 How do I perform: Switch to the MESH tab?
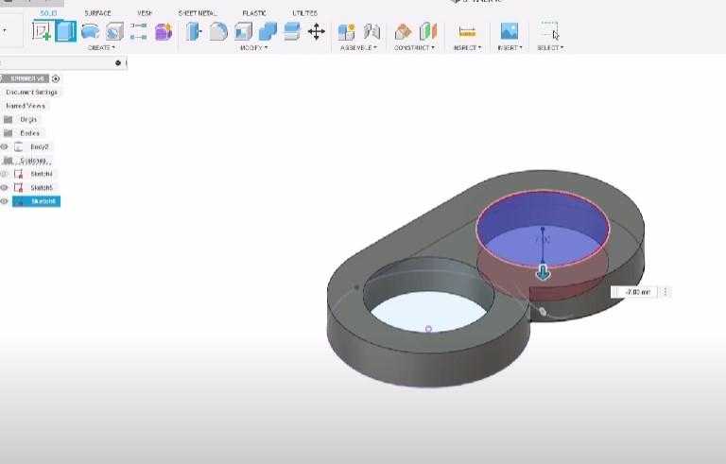(145, 13)
